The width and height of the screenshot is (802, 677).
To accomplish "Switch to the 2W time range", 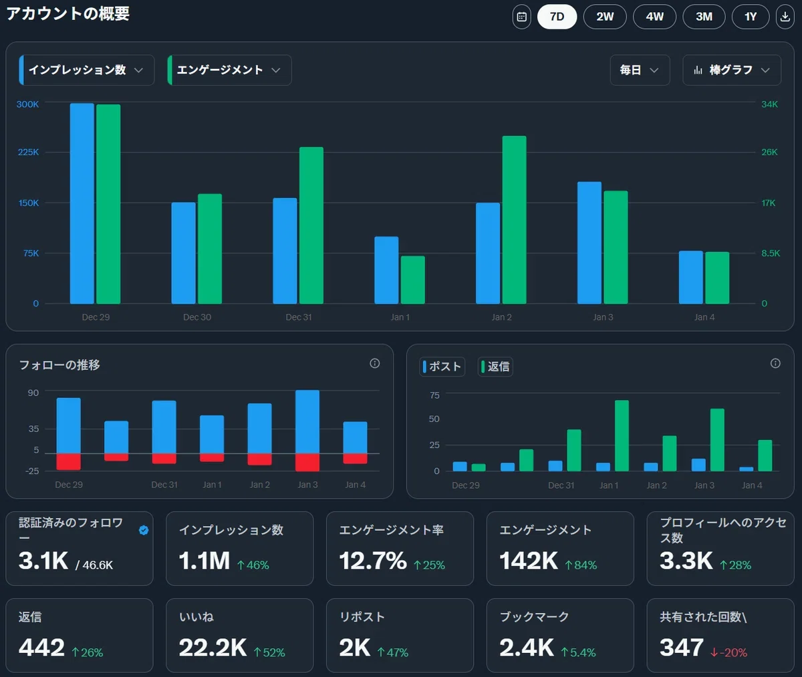I will point(605,17).
